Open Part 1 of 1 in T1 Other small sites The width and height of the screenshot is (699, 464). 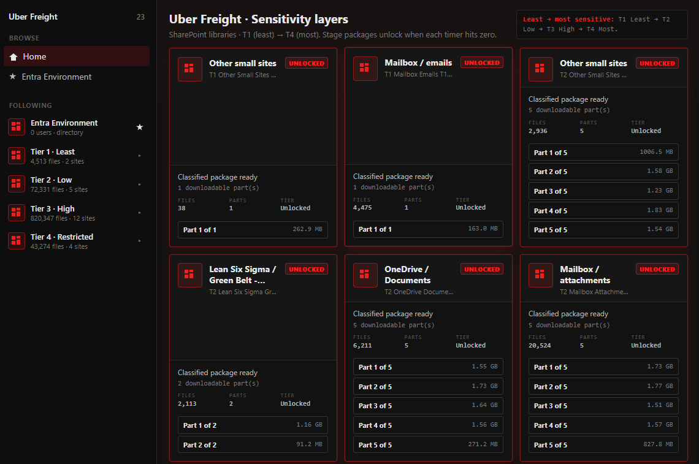pyautogui.click(x=253, y=230)
